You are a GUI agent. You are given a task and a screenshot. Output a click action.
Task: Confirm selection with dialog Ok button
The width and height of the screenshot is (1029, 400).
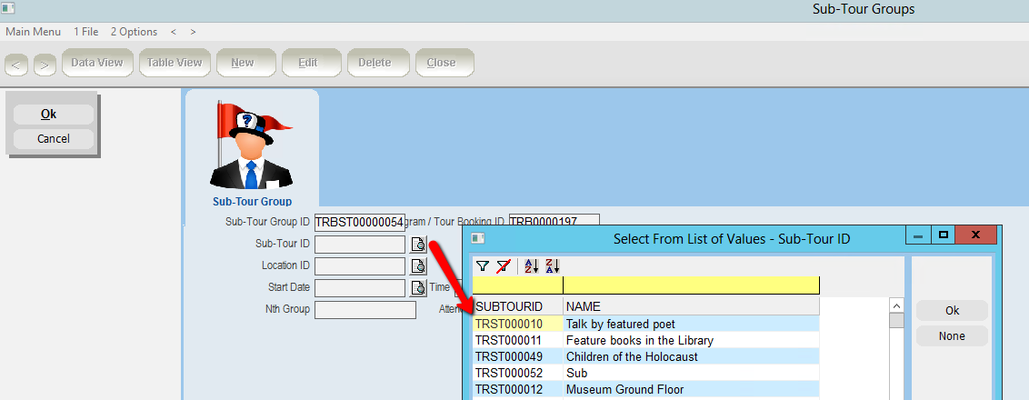coord(952,310)
